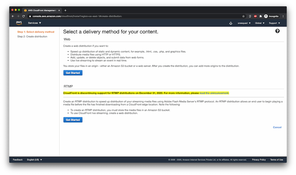Close the AWS CloudFront Management tab

tap(59, 10)
